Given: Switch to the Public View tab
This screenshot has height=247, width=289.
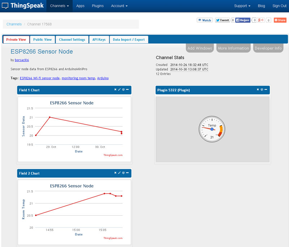Looking at the screenshot, I should (x=42, y=40).
